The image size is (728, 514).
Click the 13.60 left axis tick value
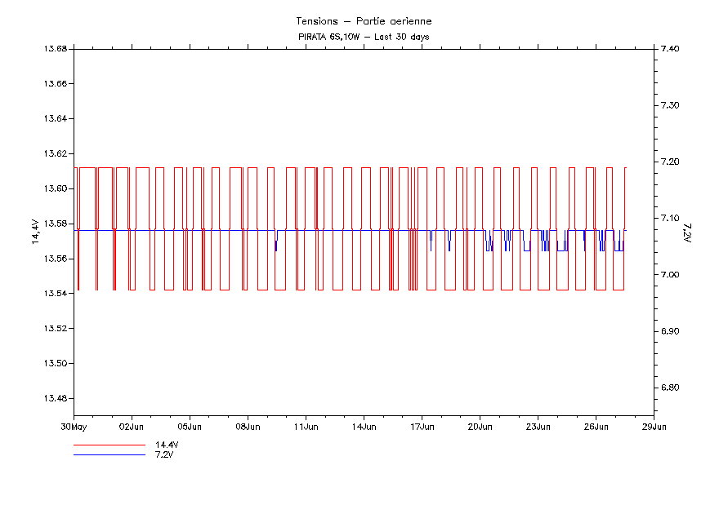tap(56, 188)
